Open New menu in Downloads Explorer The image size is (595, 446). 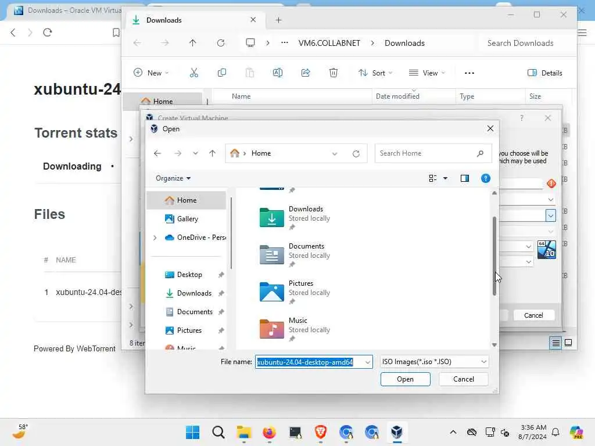[150, 73]
